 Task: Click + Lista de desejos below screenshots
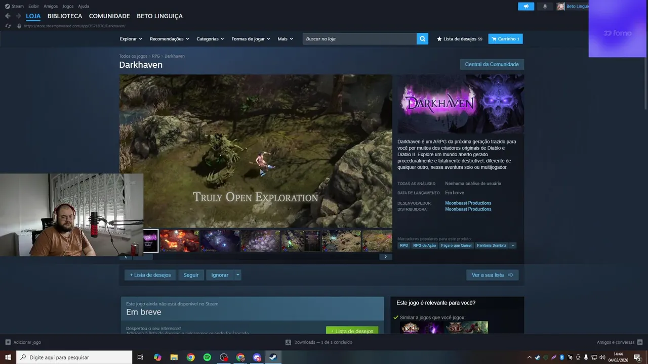click(150, 275)
